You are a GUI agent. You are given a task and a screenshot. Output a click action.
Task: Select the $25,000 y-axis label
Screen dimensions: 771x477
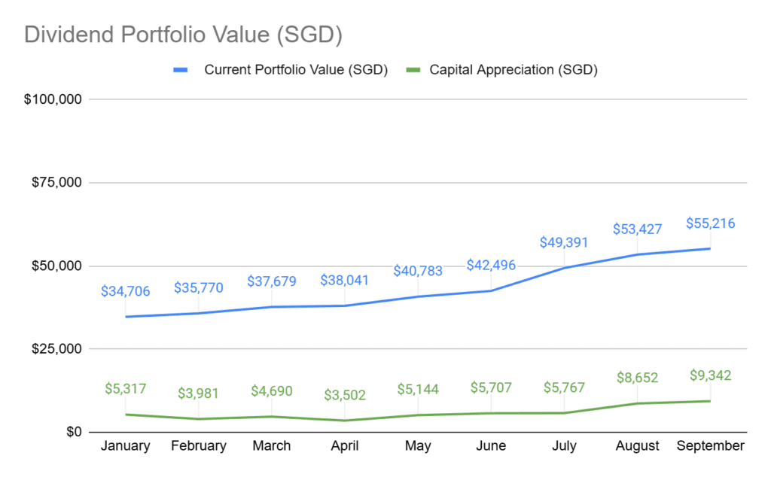[57, 349]
